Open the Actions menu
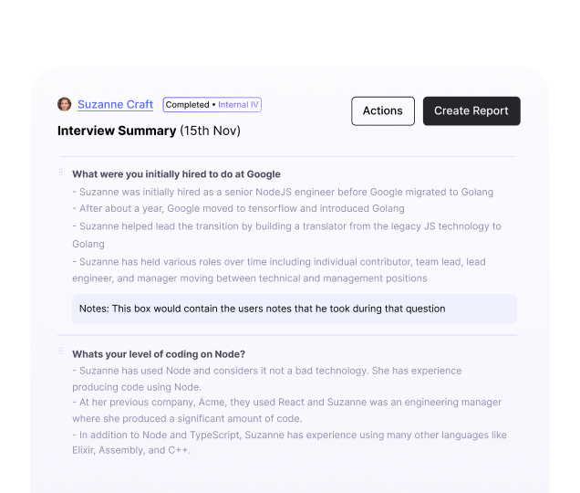The width and height of the screenshot is (580, 493). [x=382, y=111]
